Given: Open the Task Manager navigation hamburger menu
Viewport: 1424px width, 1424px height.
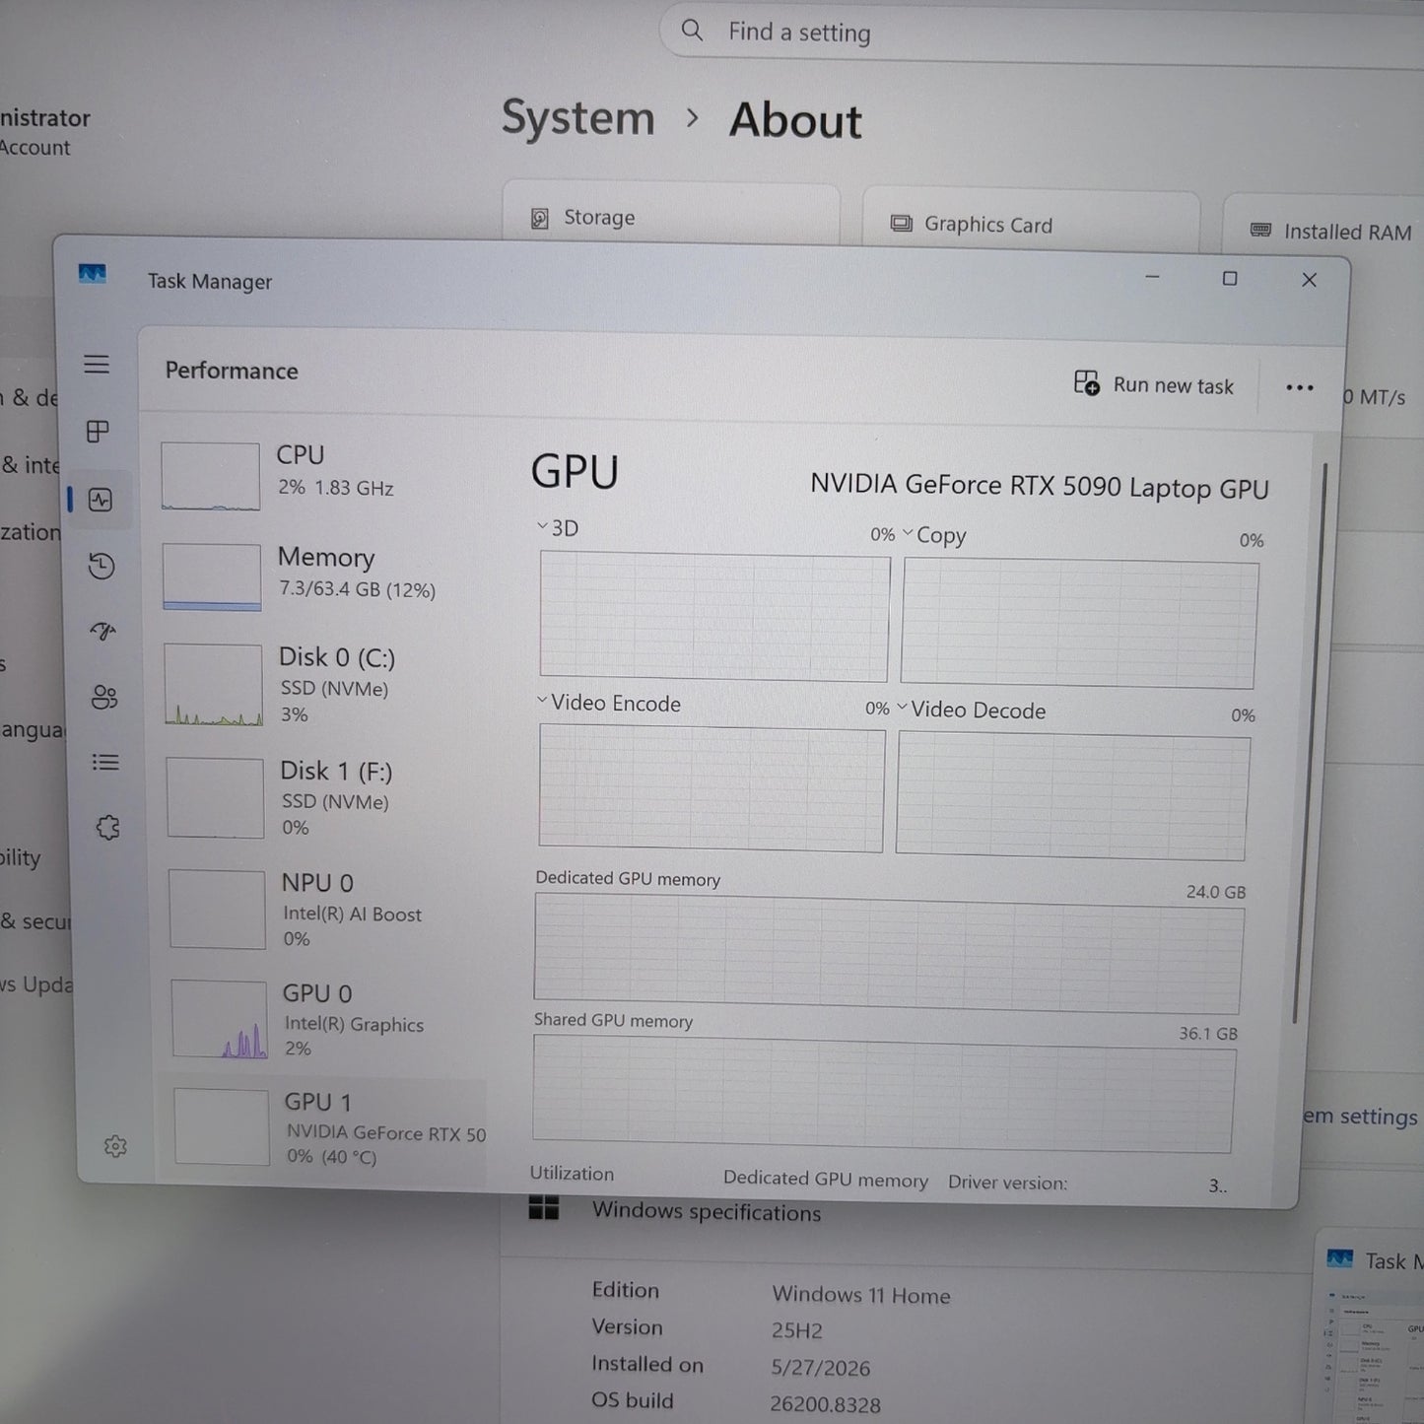Looking at the screenshot, I should [97, 365].
